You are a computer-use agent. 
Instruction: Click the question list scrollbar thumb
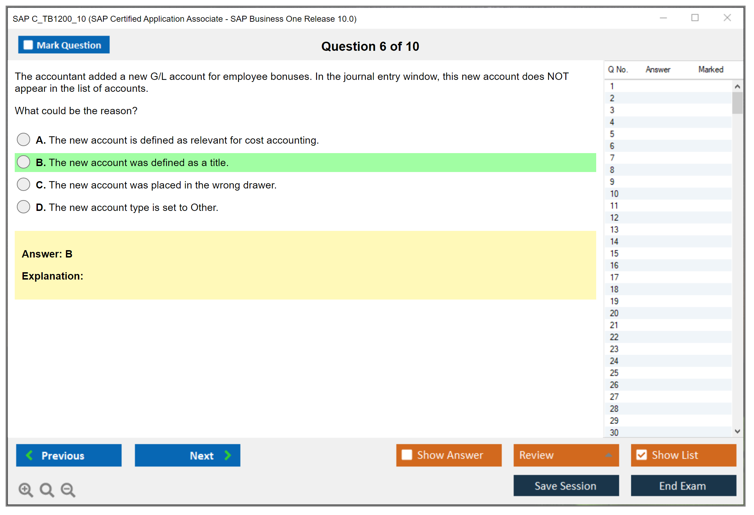[737, 103]
